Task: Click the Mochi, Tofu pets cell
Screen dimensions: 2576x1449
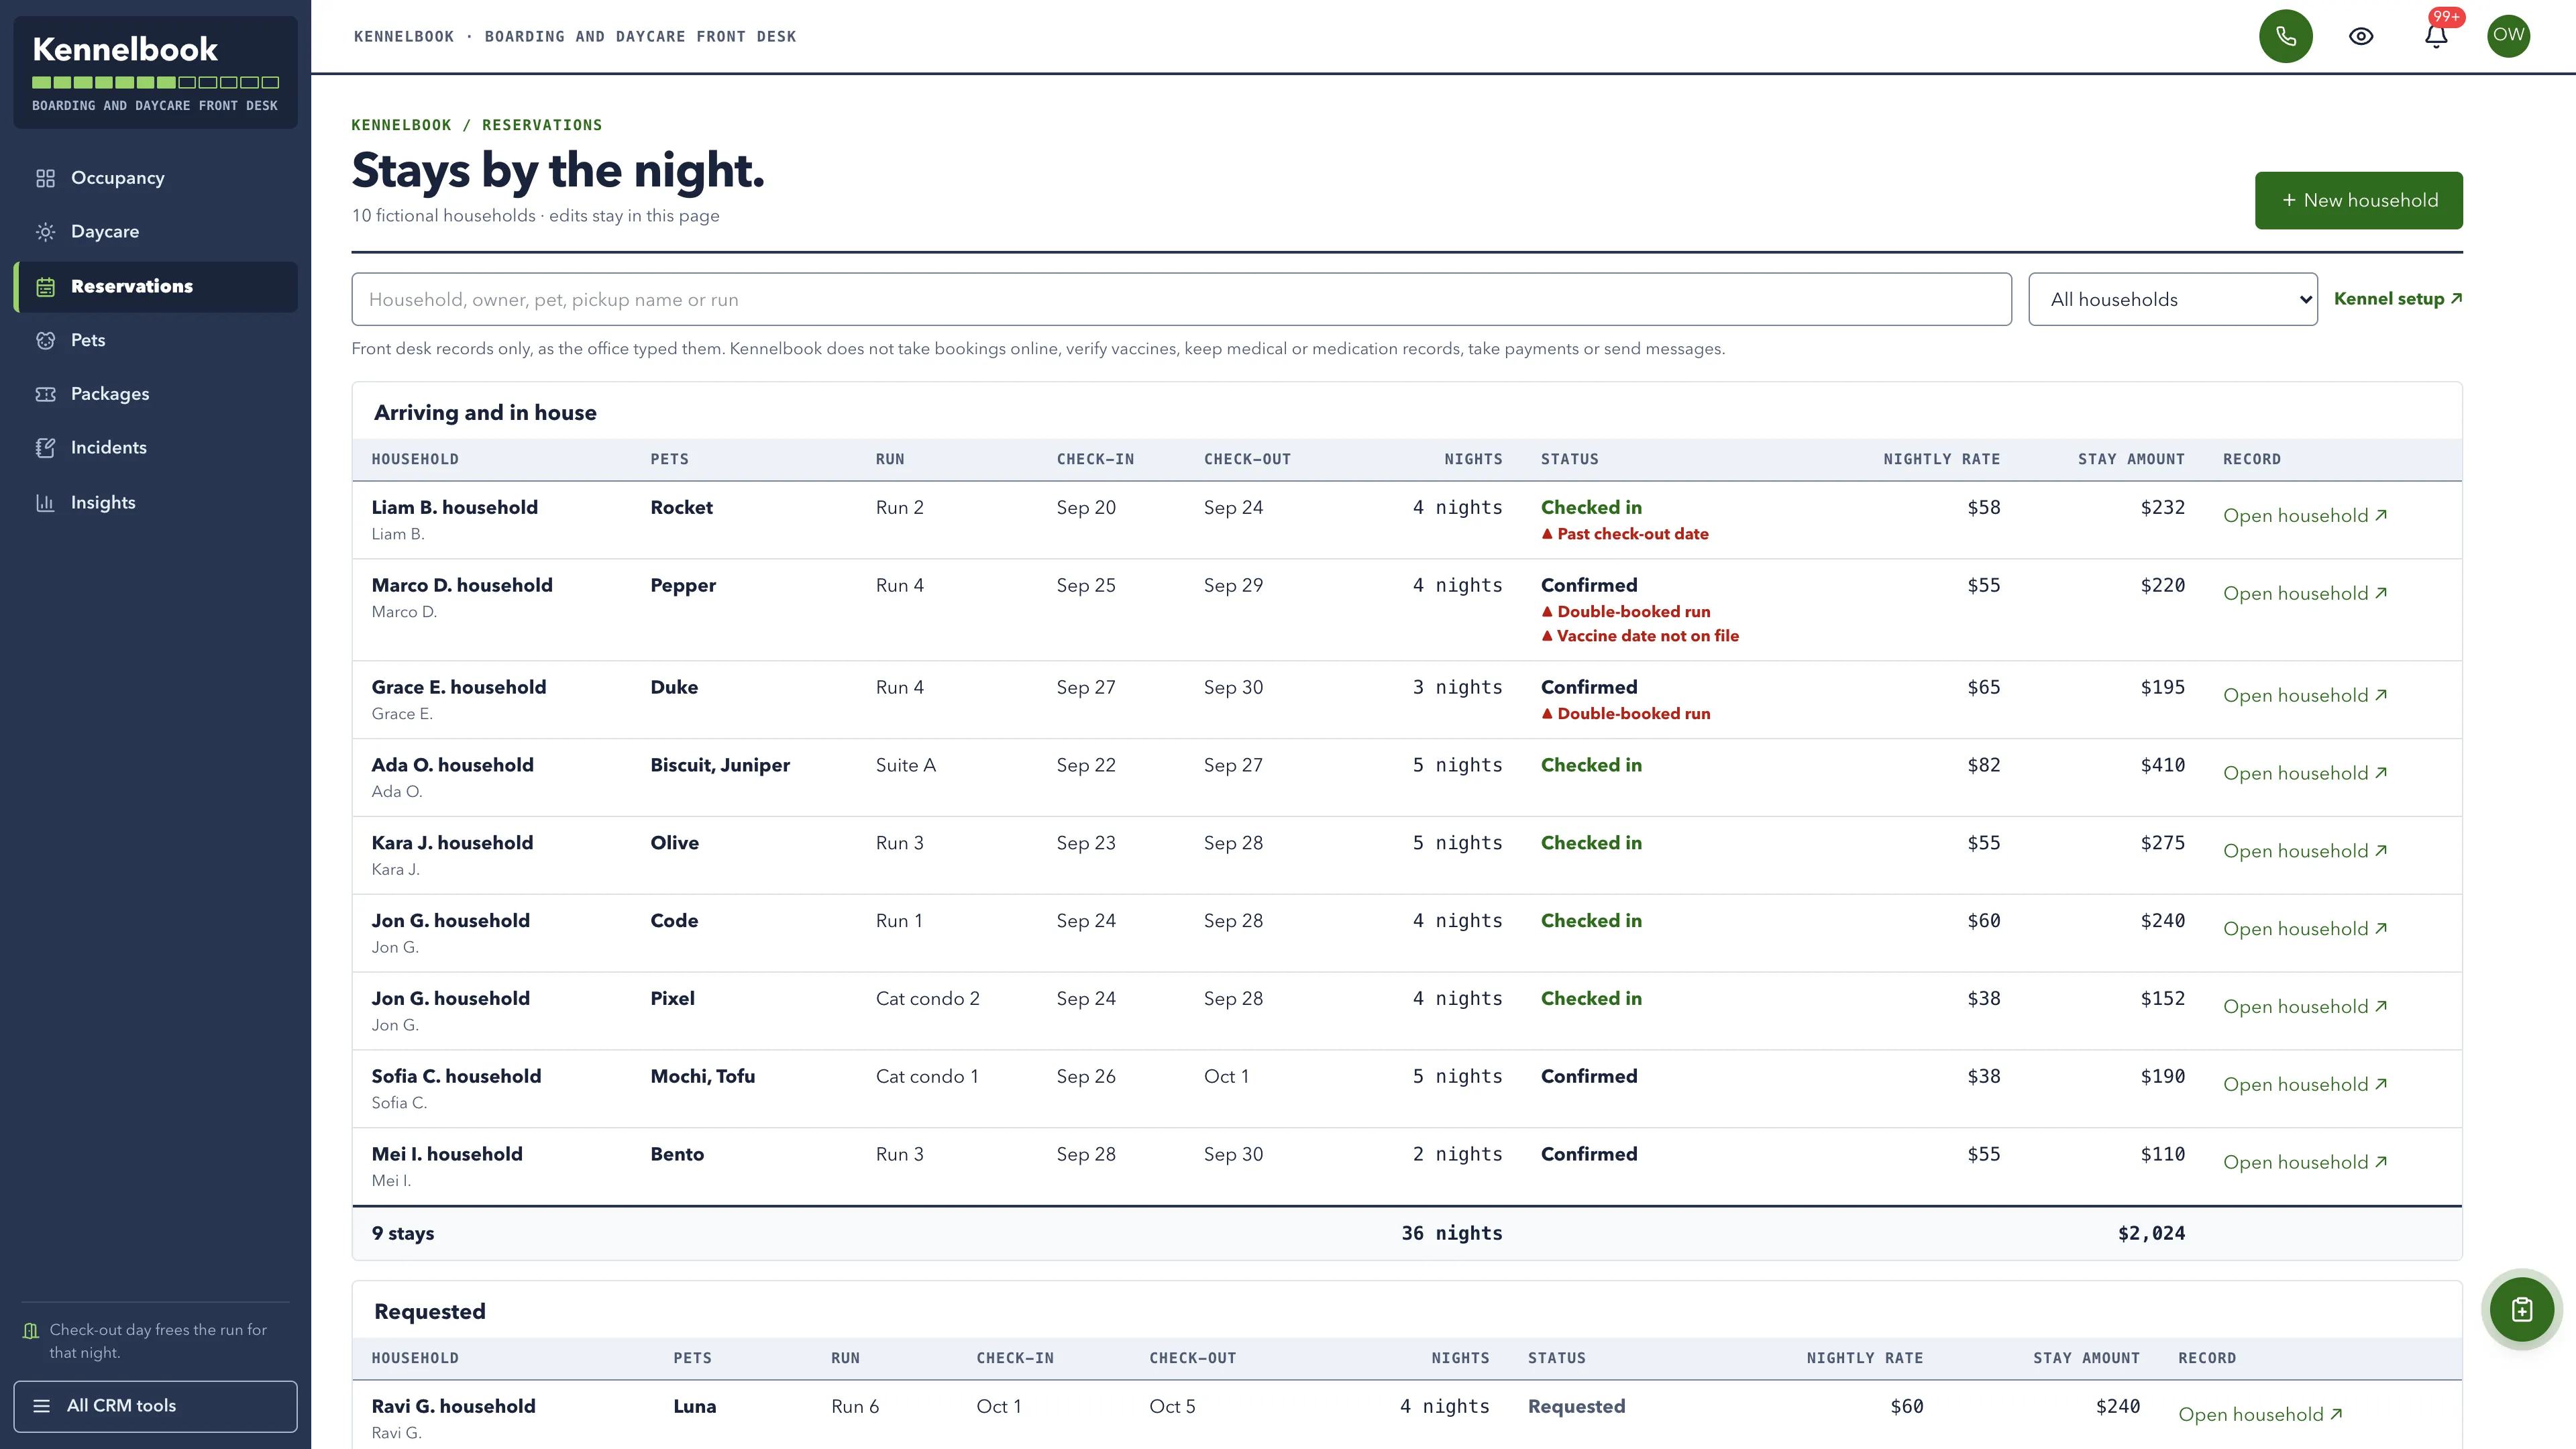Action: tap(702, 1077)
